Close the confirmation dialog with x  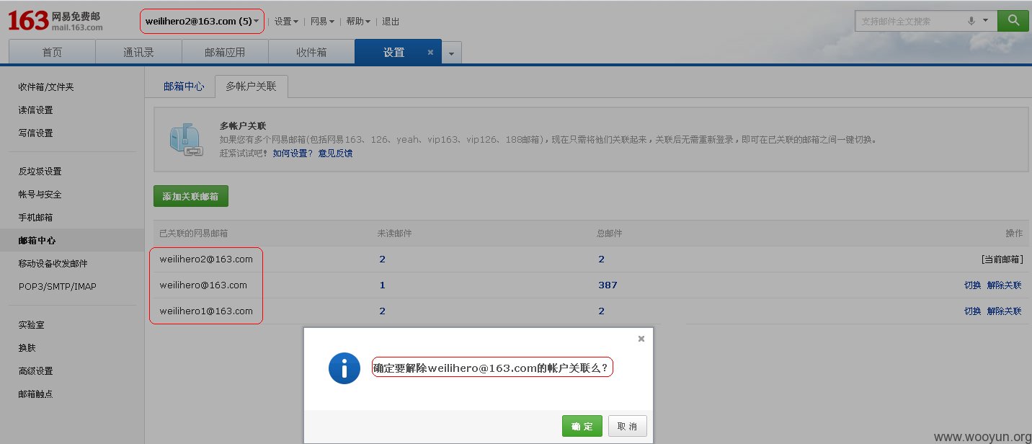(x=641, y=339)
